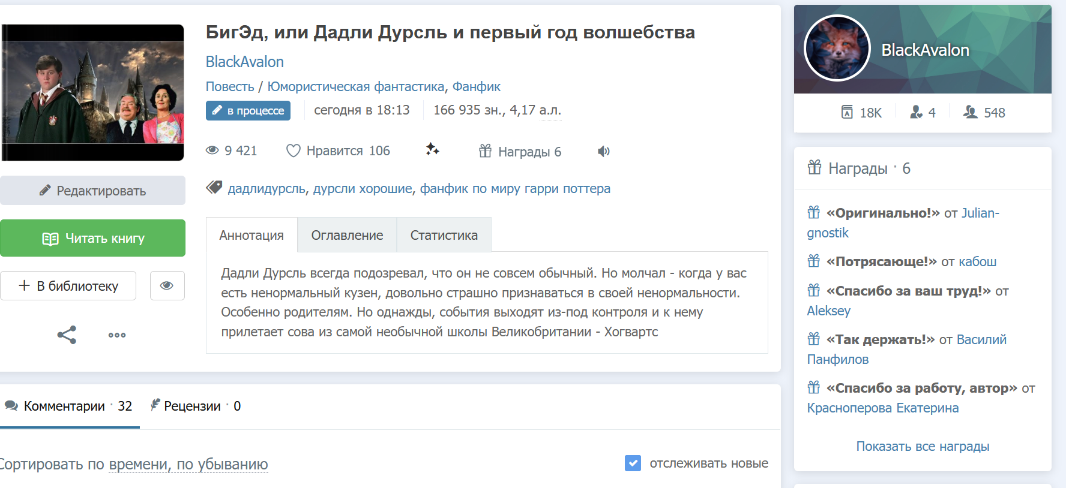Click the subscriptions icon showing 4

(916, 112)
